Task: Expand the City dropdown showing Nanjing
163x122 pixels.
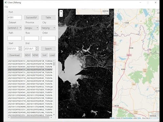Action: pyautogui.click(x=48, y=28)
